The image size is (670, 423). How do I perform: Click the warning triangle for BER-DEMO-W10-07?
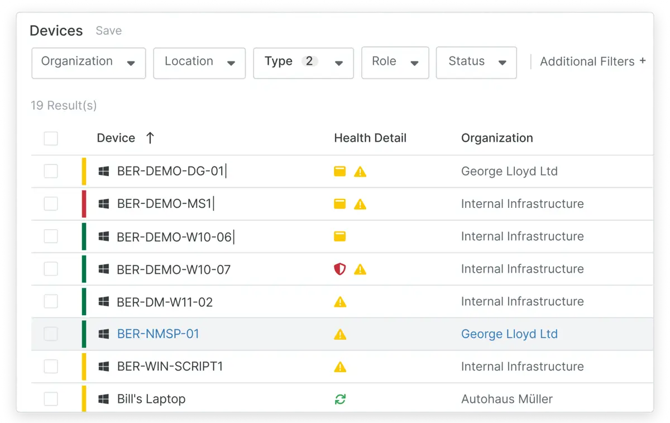coord(360,269)
